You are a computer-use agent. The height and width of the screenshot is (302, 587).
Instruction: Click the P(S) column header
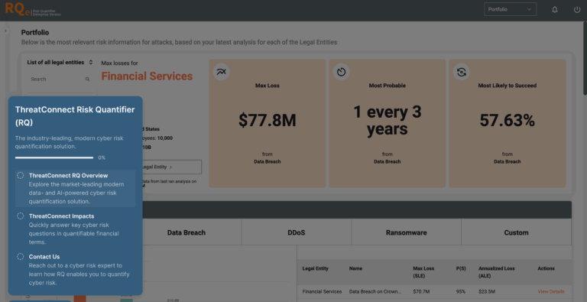(461, 268)
